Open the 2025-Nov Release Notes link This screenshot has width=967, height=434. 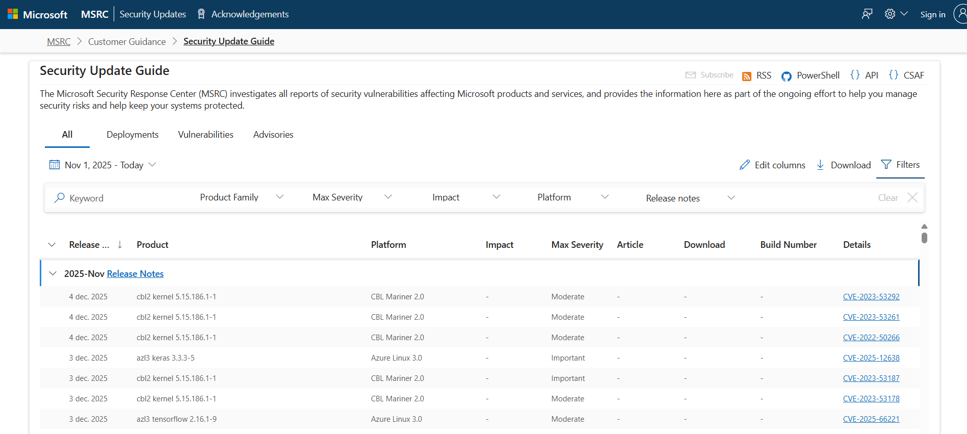pos(135,274)
